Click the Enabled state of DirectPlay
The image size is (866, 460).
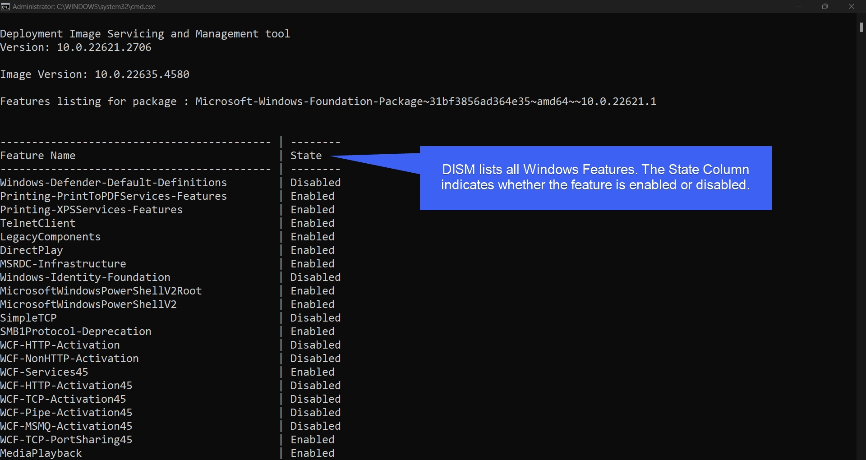tap(313, 250)
